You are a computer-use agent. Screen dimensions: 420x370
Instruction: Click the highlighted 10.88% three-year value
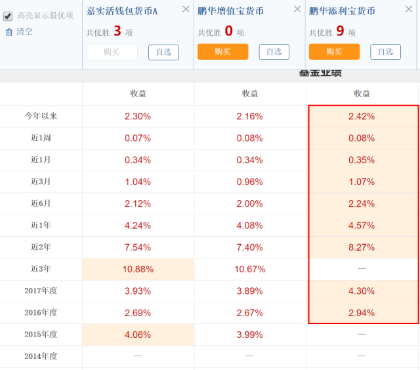138,270
